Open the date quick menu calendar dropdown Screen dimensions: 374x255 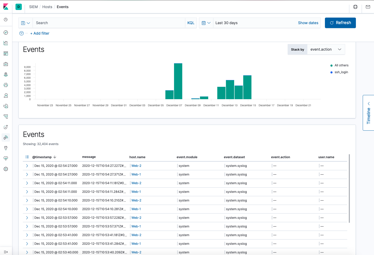[x=206, y=23]
